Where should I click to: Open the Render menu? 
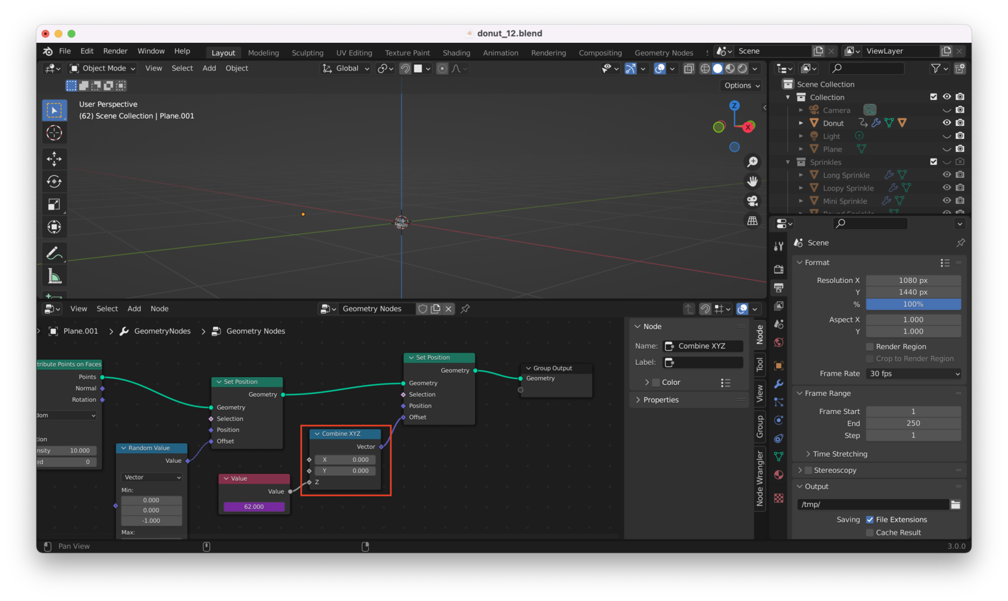115,51
